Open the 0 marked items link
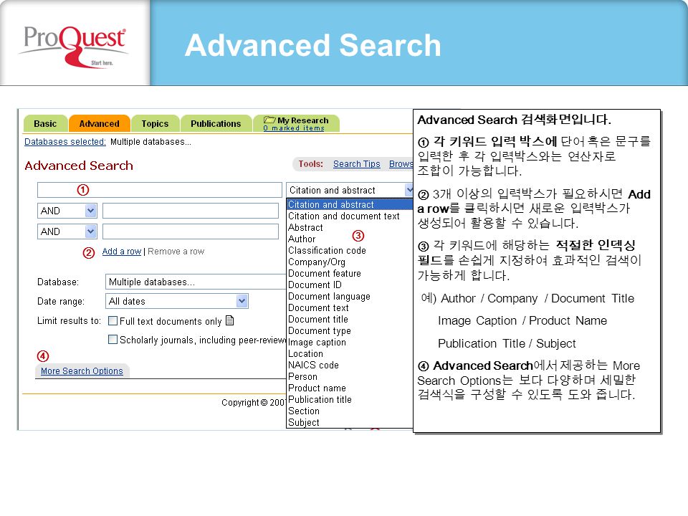This screenshot has height=516, width=688. (x=294, y=128)
